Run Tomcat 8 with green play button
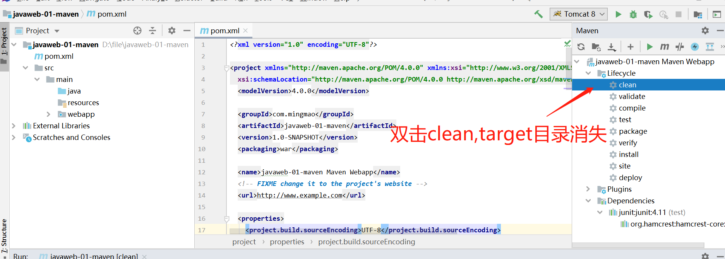725x259 pixels. click(618, 14)
